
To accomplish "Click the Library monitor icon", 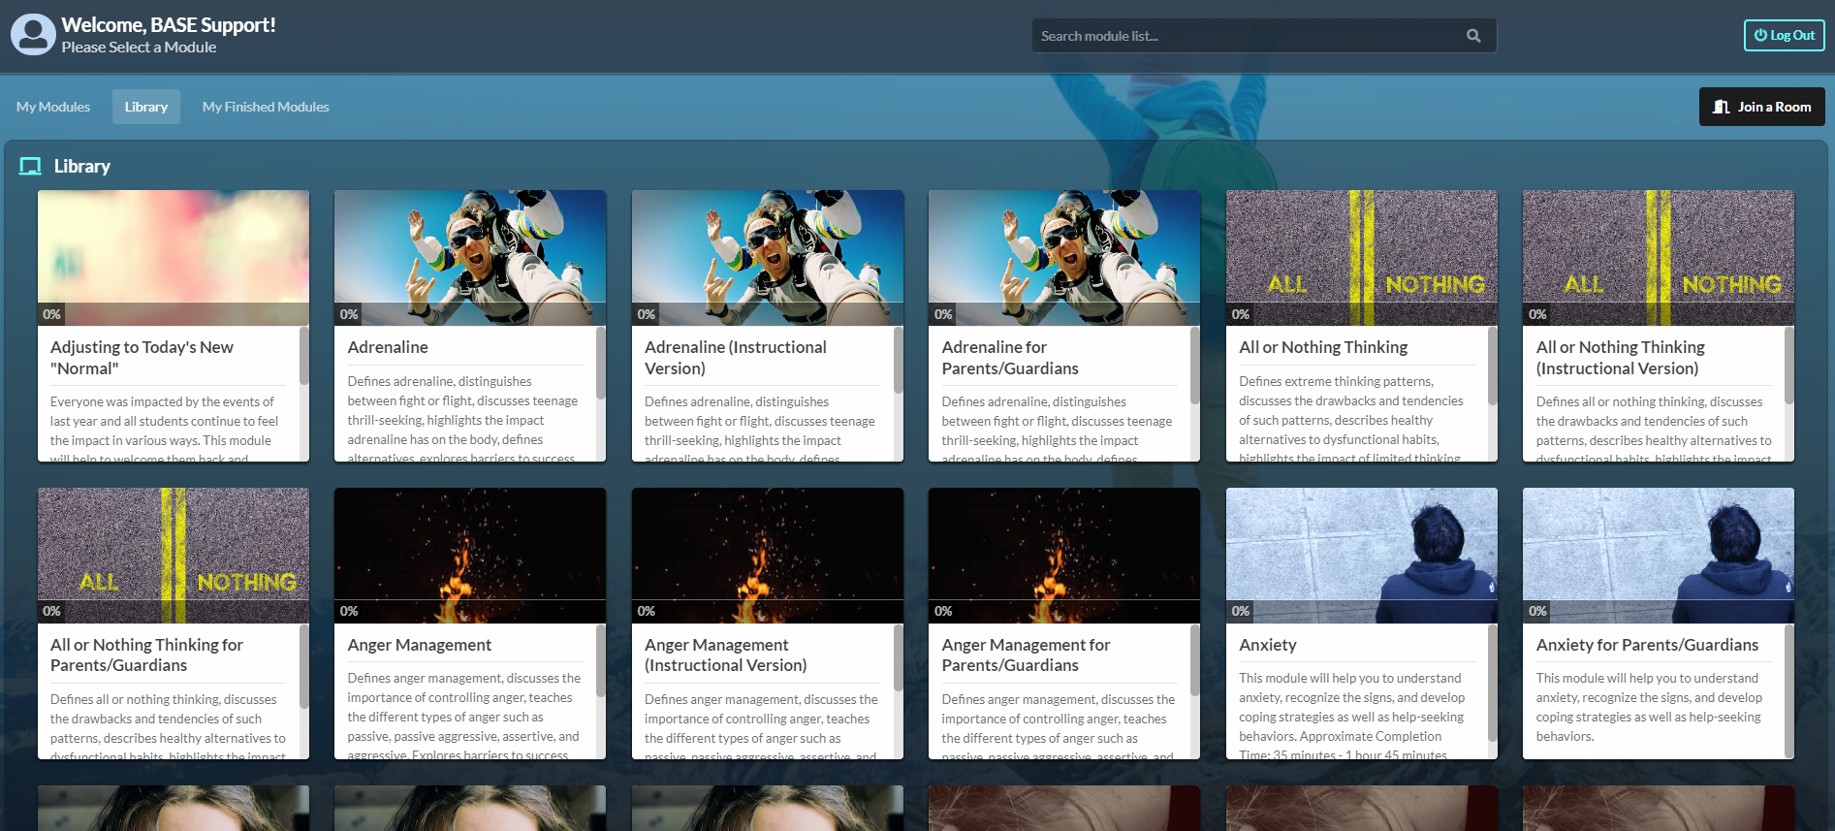I will 30,166.
